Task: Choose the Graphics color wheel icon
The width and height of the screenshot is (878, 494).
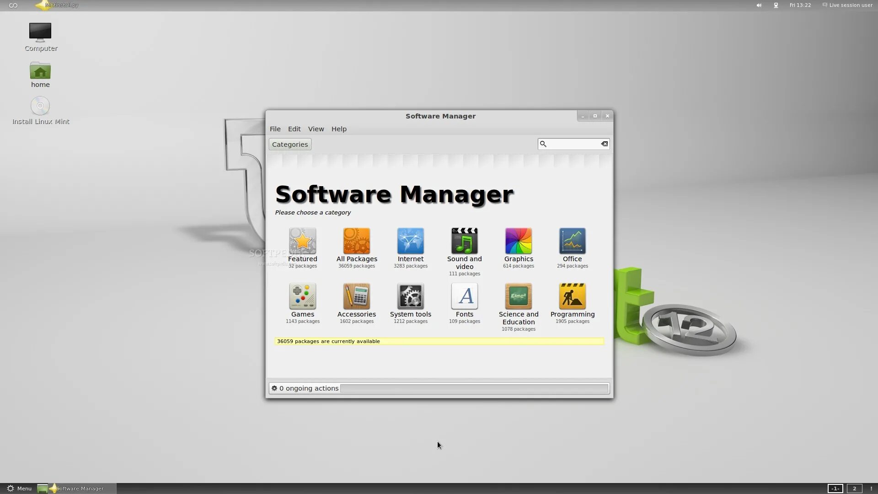Action: [x=518, y=241]
